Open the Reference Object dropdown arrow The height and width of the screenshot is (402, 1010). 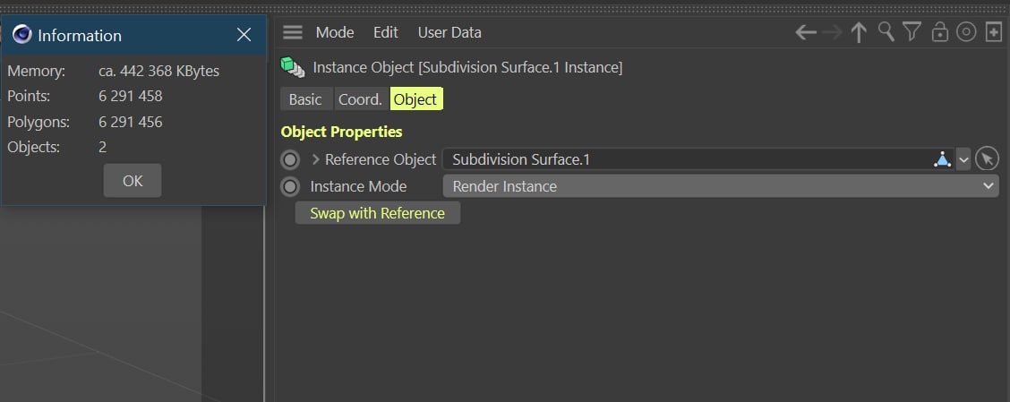click(963, 159)
